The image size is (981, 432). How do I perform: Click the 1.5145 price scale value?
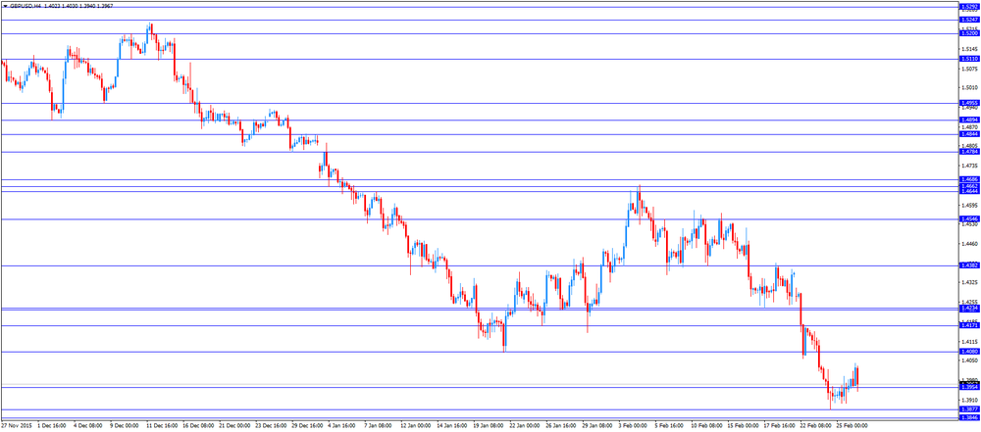coord(970,49)
